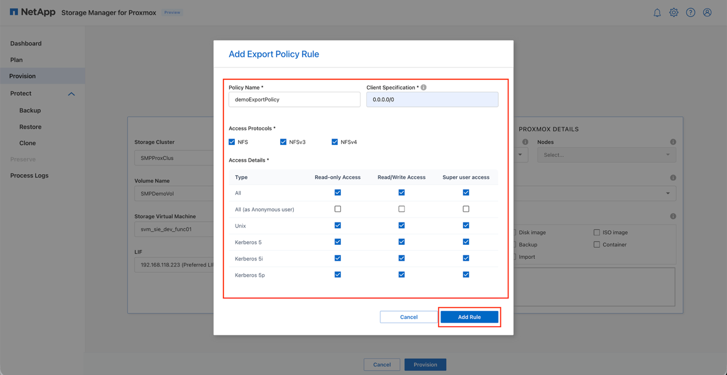The image size is (727, 375).
Task: Click the NetApp logo in the header
Action: (x=33, y=11)
